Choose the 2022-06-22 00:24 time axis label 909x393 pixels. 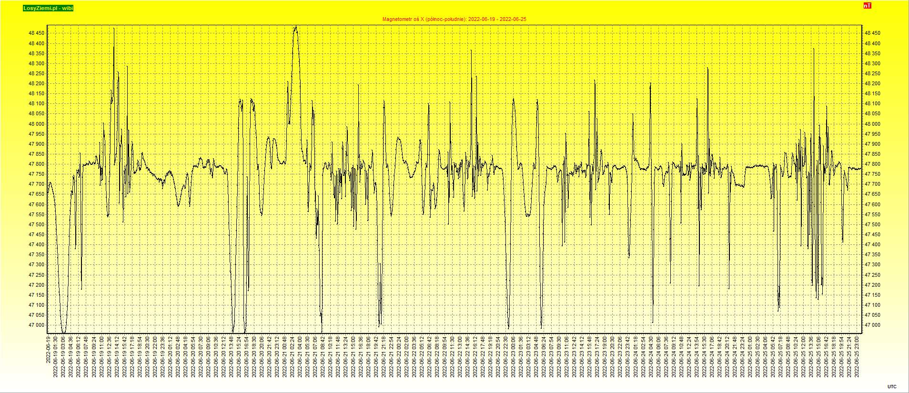pyautogui.click(x=399, y=357)
